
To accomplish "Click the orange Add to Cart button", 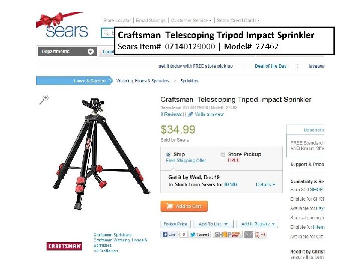I will pos(184,206).
